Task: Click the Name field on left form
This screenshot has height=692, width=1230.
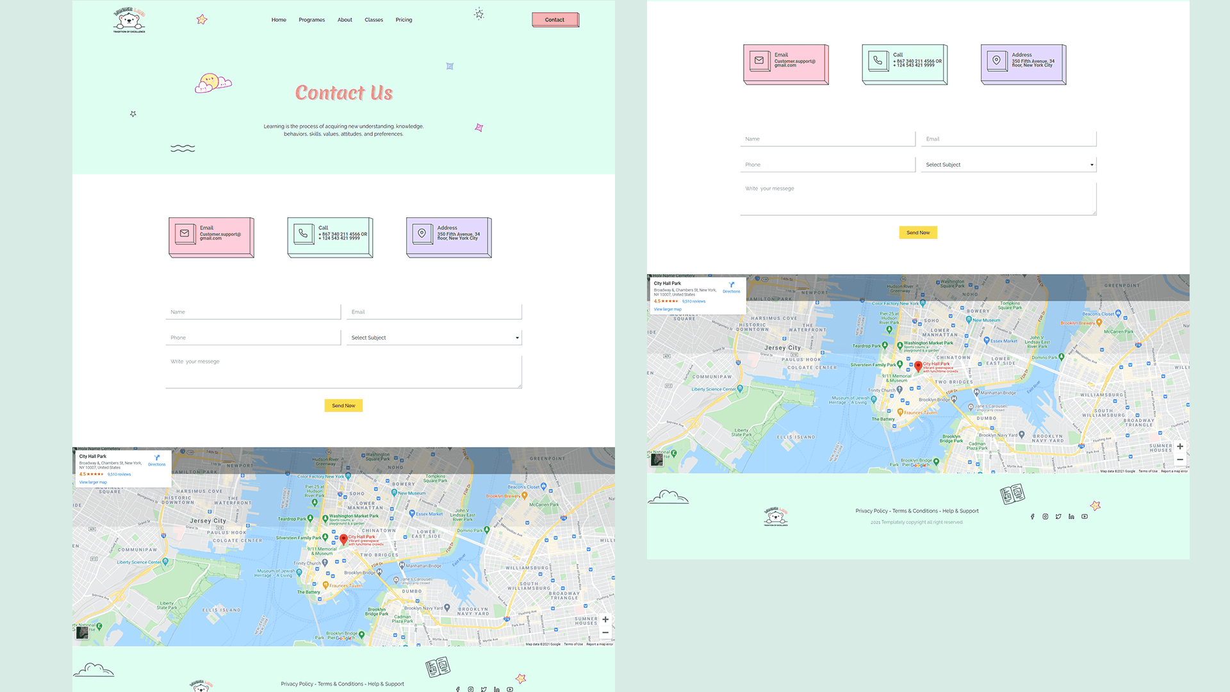Action: pos(253,312)
